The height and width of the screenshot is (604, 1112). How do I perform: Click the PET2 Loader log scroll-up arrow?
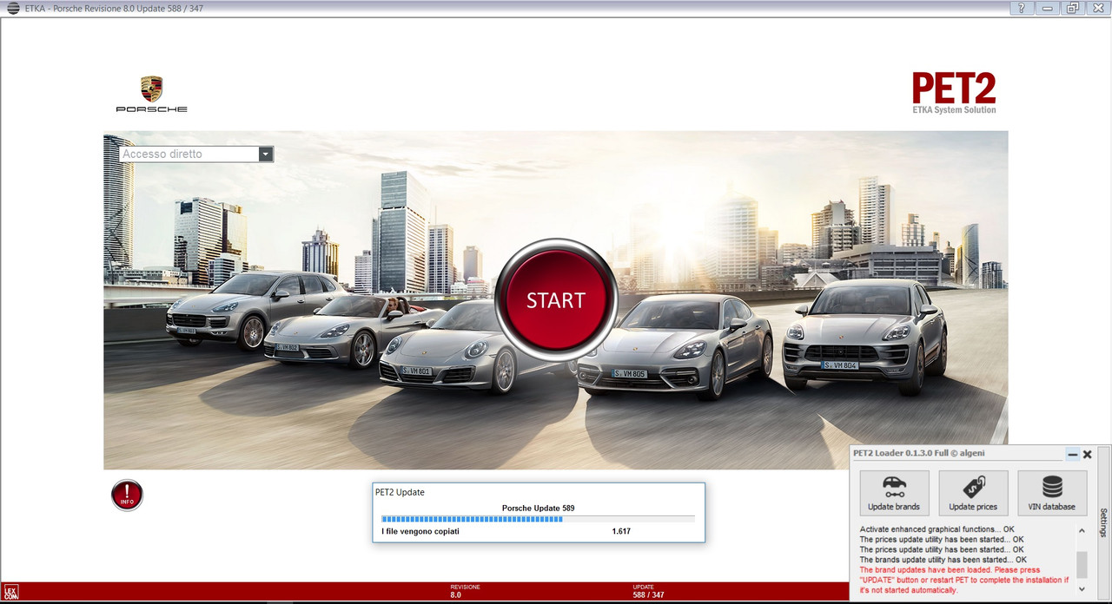pos(1082,530)
